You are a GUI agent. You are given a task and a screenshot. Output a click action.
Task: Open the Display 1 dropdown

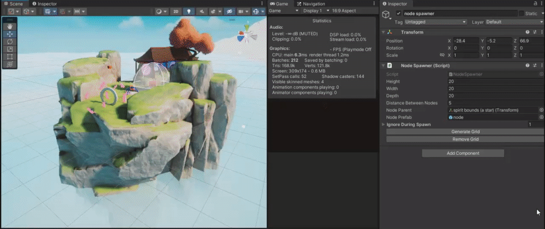316,11
